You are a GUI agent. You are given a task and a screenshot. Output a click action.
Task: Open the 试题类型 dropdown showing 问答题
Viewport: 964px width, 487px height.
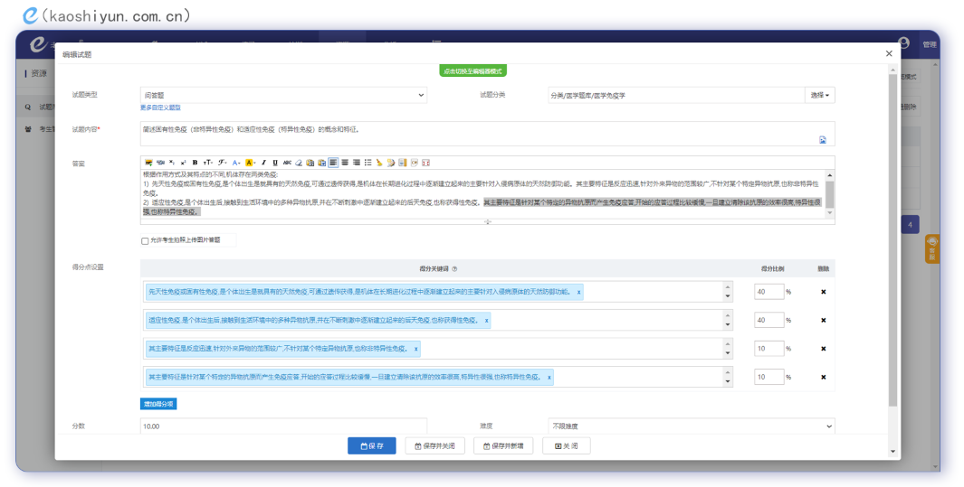click(x=283, y=95)
